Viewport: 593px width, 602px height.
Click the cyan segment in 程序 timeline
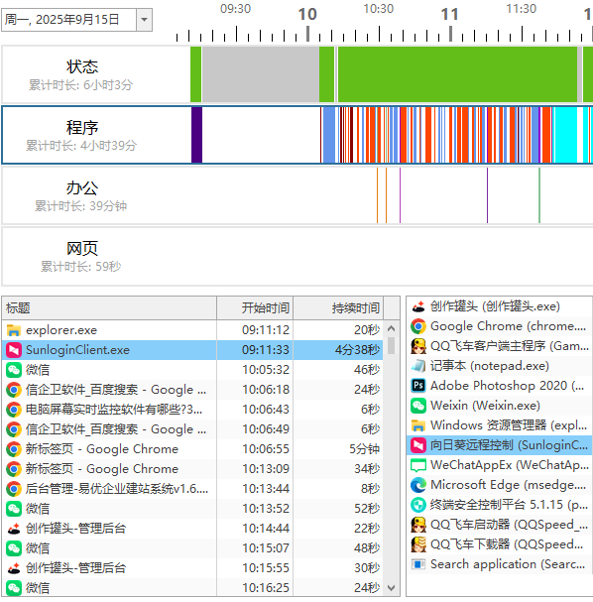565,135
